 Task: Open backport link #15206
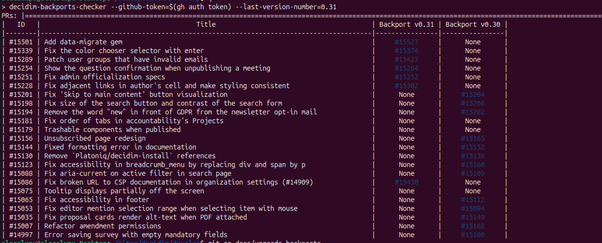(472, 103)
